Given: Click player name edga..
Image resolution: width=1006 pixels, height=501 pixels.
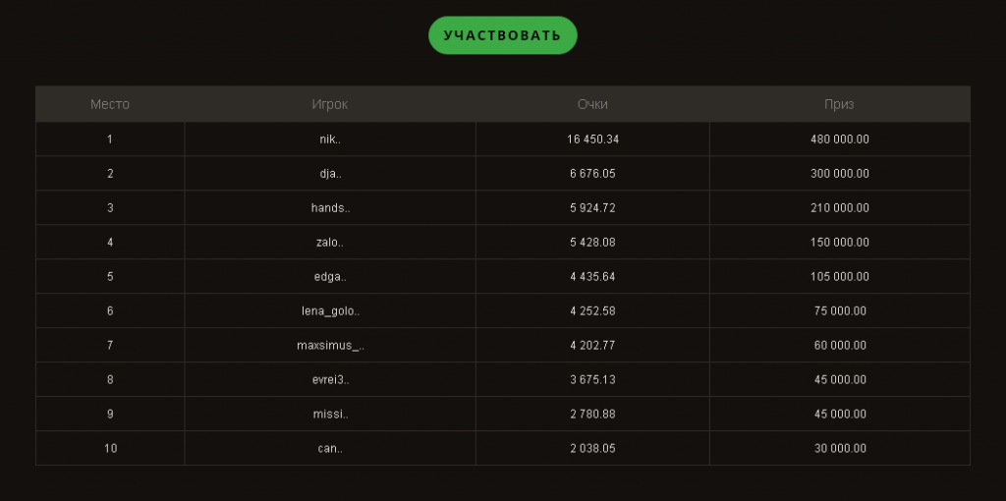Looking at the screenshot, I should pos(330,277).
